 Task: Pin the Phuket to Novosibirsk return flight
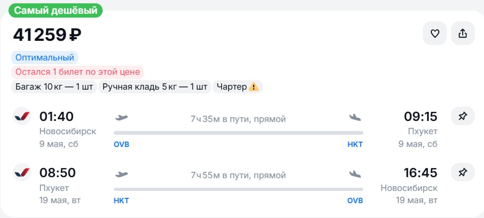462,172
